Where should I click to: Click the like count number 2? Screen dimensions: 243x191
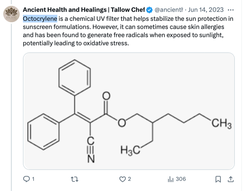click(130, 179)
